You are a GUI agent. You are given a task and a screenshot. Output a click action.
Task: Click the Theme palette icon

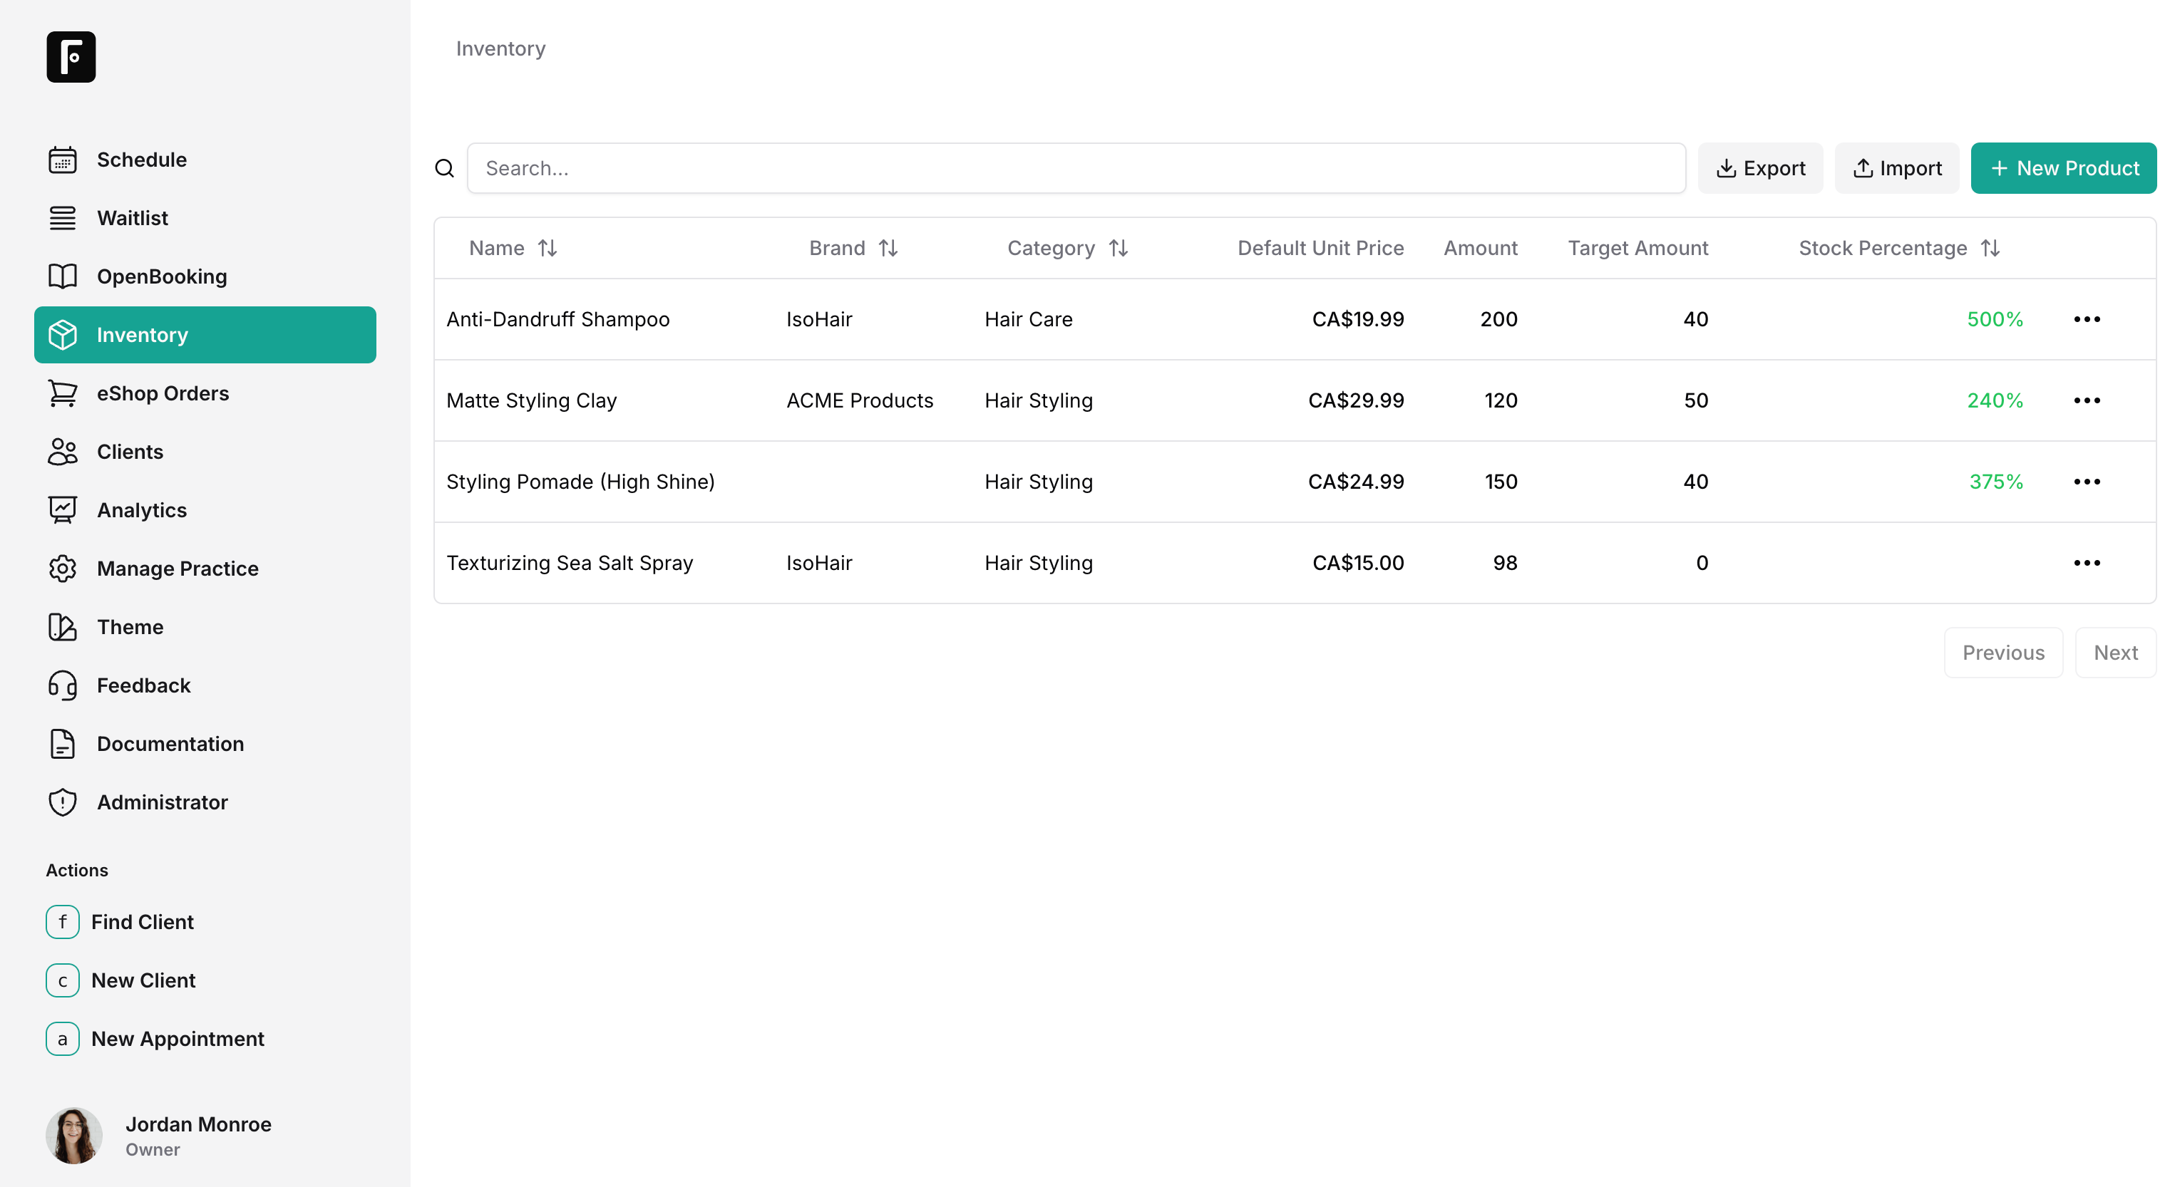(x=63, y=627)
